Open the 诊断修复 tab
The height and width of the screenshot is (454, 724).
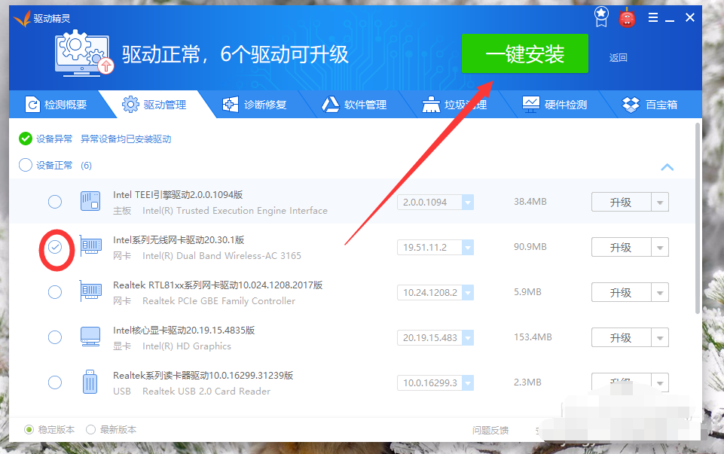tap(255, 105)
